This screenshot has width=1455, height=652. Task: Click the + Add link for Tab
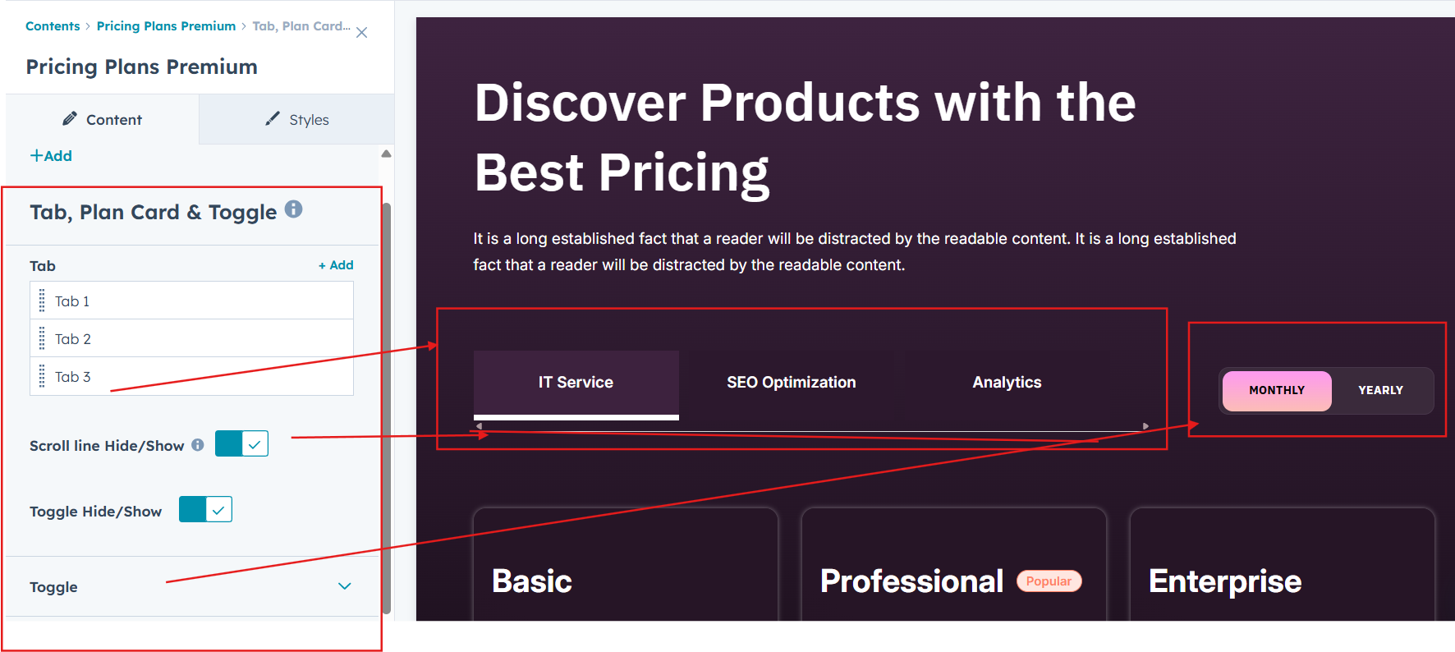click(x=336, y=265)
